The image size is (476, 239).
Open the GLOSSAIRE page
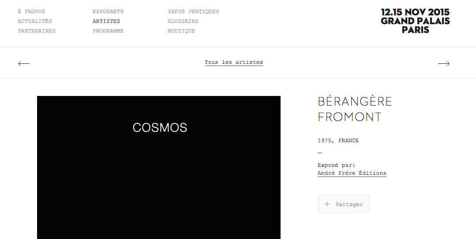183,21
